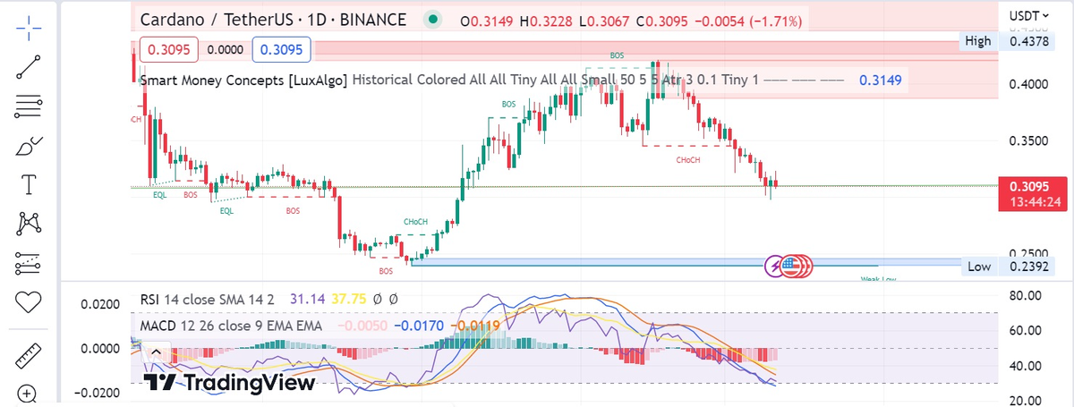
Task: Click the purple lightning event marker
Action: (775, 265)
